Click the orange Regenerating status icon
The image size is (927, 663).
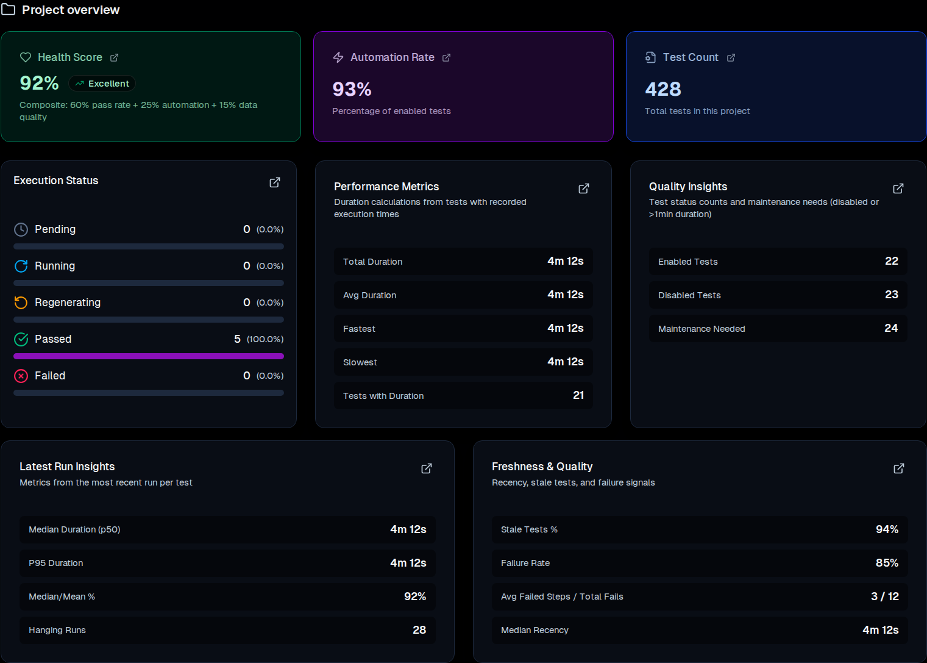tap(21, 303)
